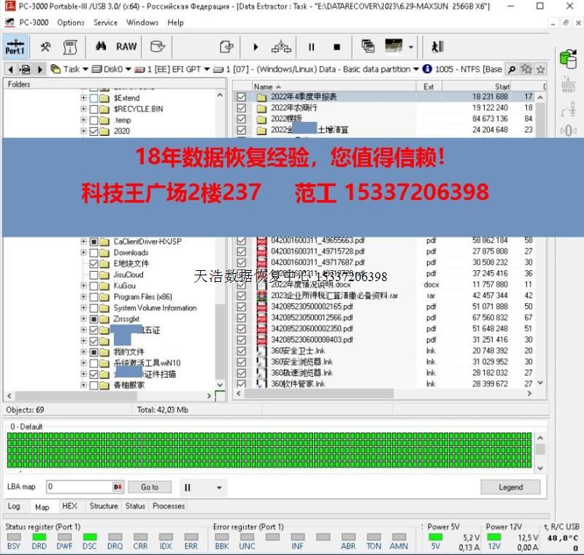
Task: Click the LBA map input field
Action: [79, 487]
